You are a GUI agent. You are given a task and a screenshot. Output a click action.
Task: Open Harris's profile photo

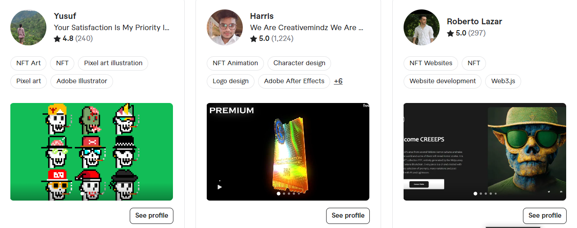(x=225, y=27)
